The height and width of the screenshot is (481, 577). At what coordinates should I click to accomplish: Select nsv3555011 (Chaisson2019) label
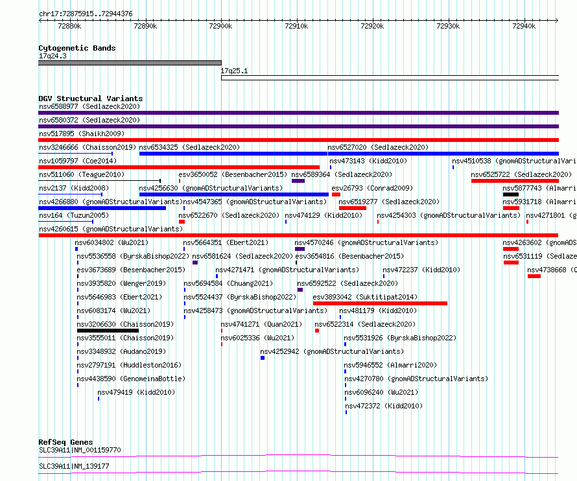[125, 338]
